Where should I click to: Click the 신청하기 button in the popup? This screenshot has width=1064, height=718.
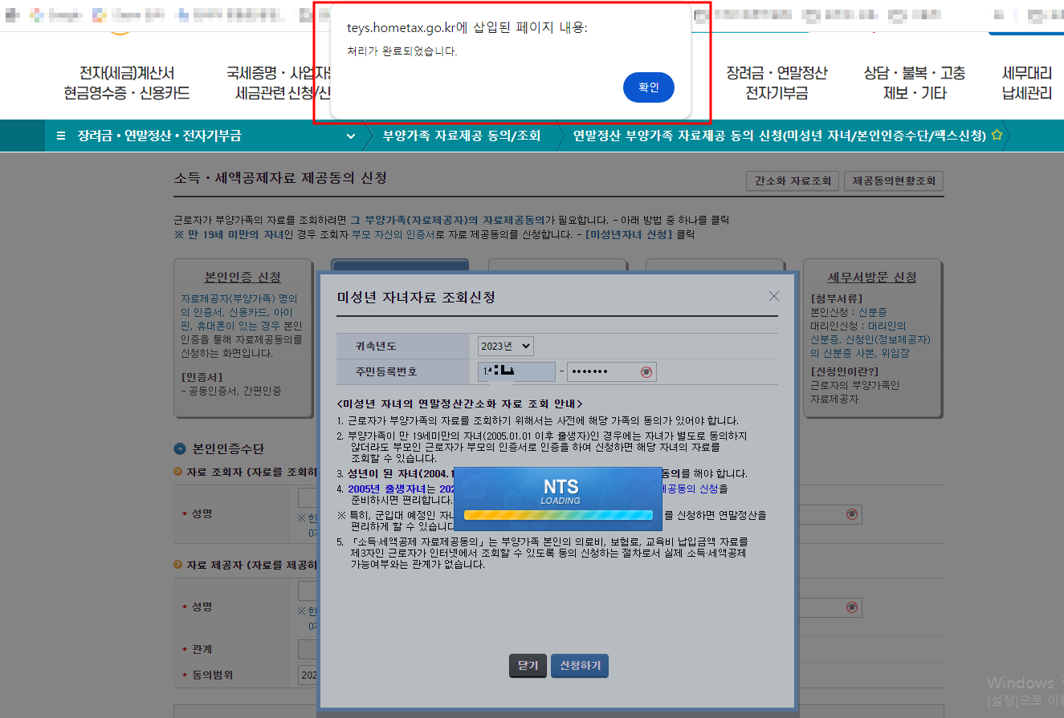(x=580, y=666)
